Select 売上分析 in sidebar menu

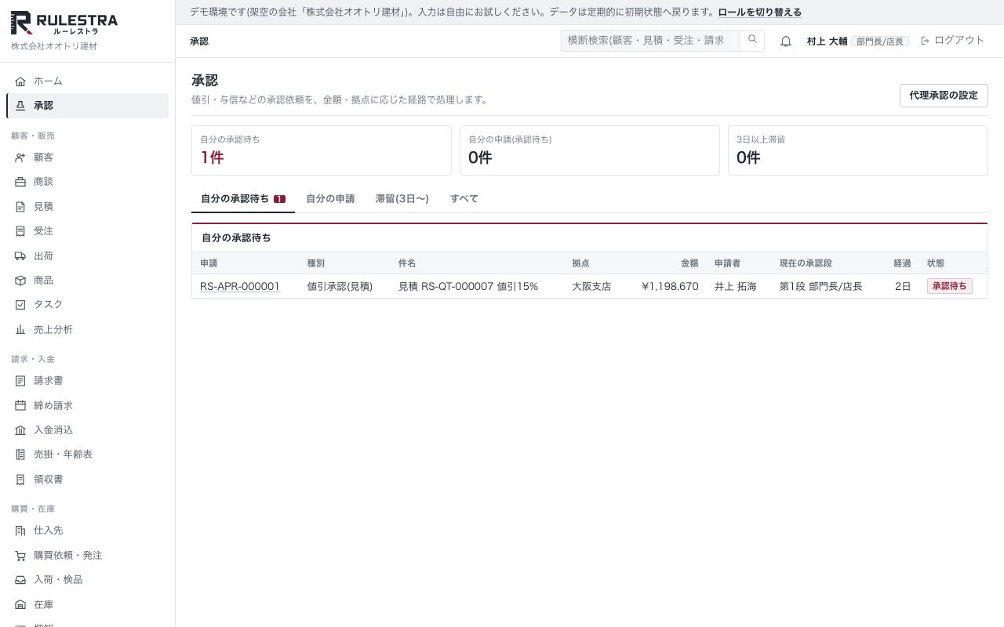click(x=87, y=330)
